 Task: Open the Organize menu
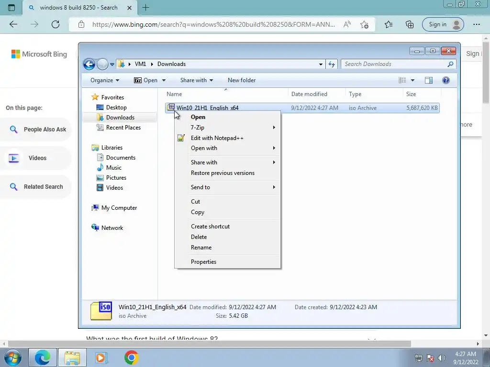[105, 80]
